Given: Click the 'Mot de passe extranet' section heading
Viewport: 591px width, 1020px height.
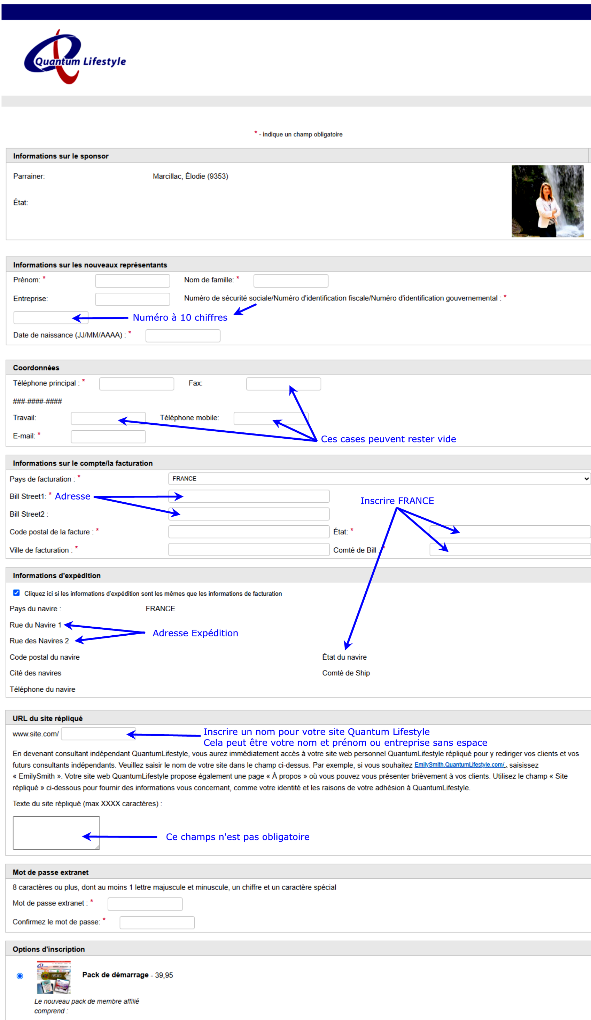Looking at the screenshot, I should [x=50, y=872].
